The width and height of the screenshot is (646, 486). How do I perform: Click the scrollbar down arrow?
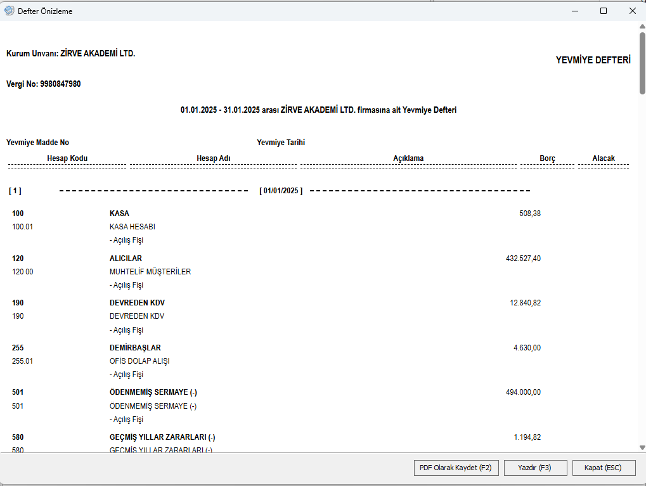642,448
